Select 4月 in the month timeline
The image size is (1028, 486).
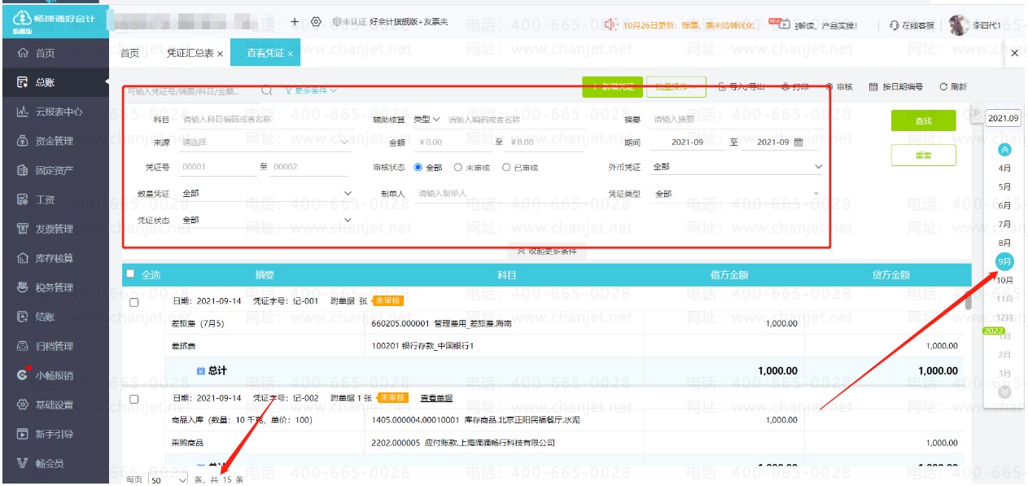point(1004,168)
